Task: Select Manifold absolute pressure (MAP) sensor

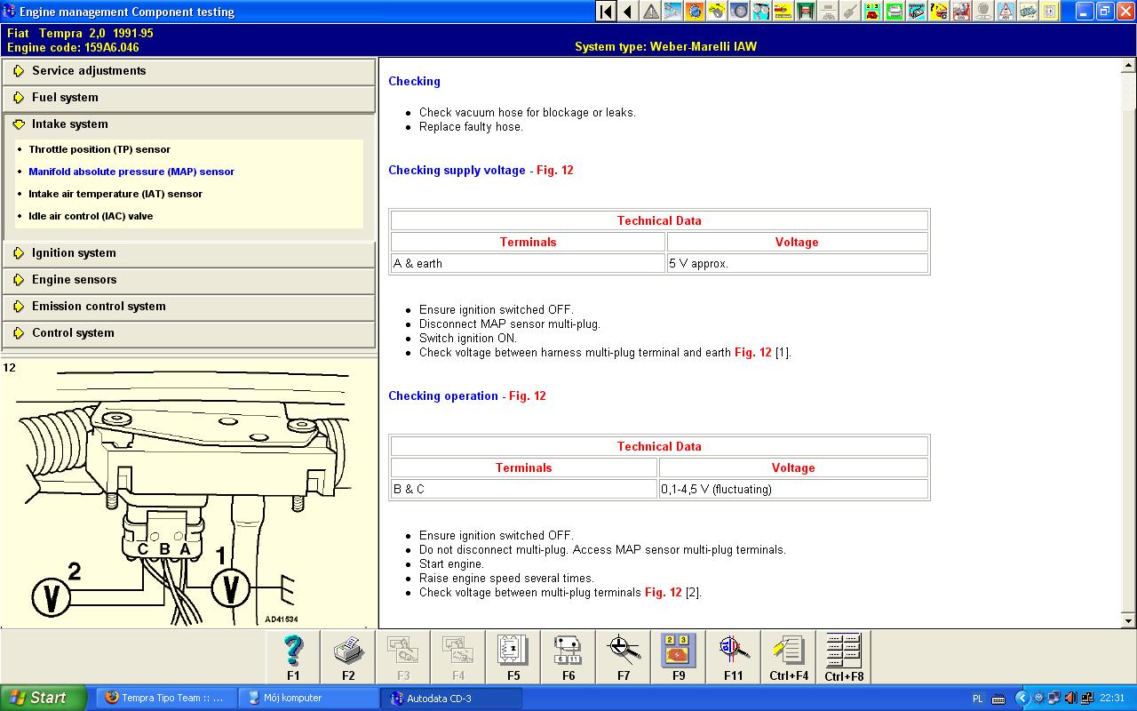Action: pyautogui.click(x=131, y=172)
